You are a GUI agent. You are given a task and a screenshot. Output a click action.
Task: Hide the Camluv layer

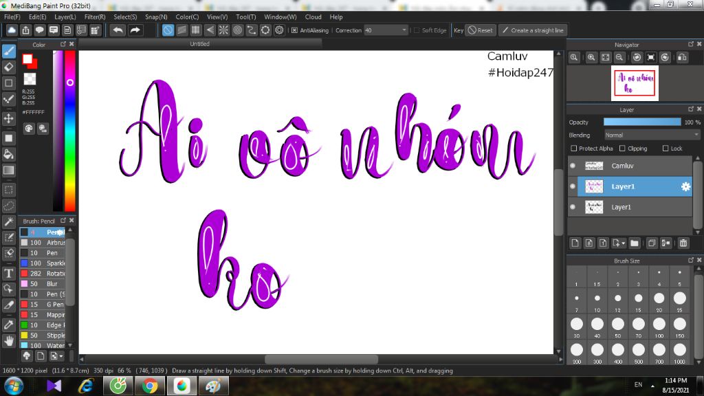(573, 166)
